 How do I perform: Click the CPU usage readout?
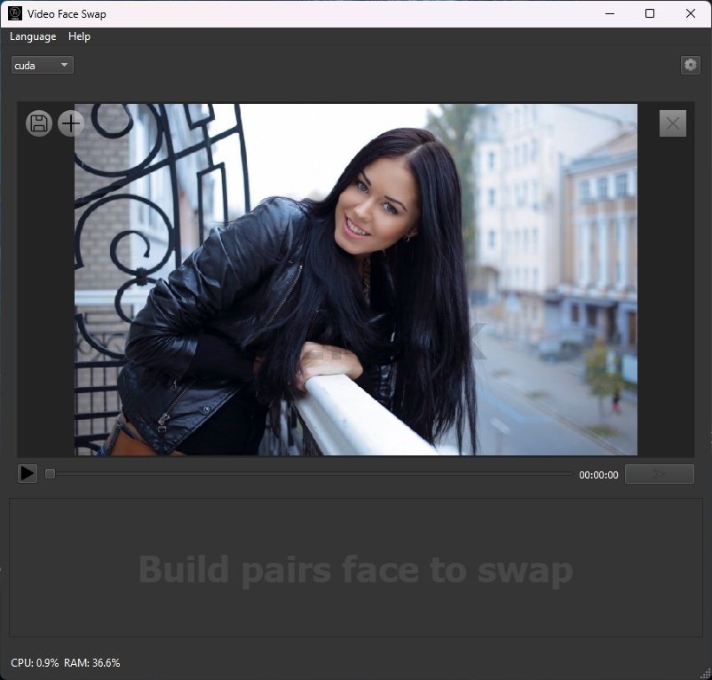tap(35, 663)
